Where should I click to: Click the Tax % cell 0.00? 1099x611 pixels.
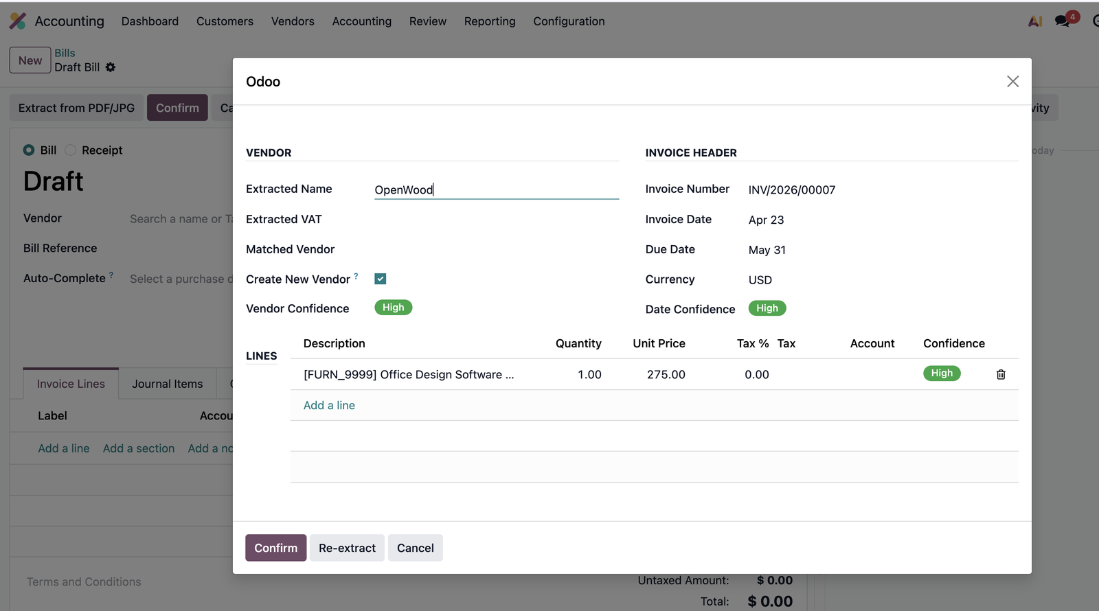coord(757,375)
